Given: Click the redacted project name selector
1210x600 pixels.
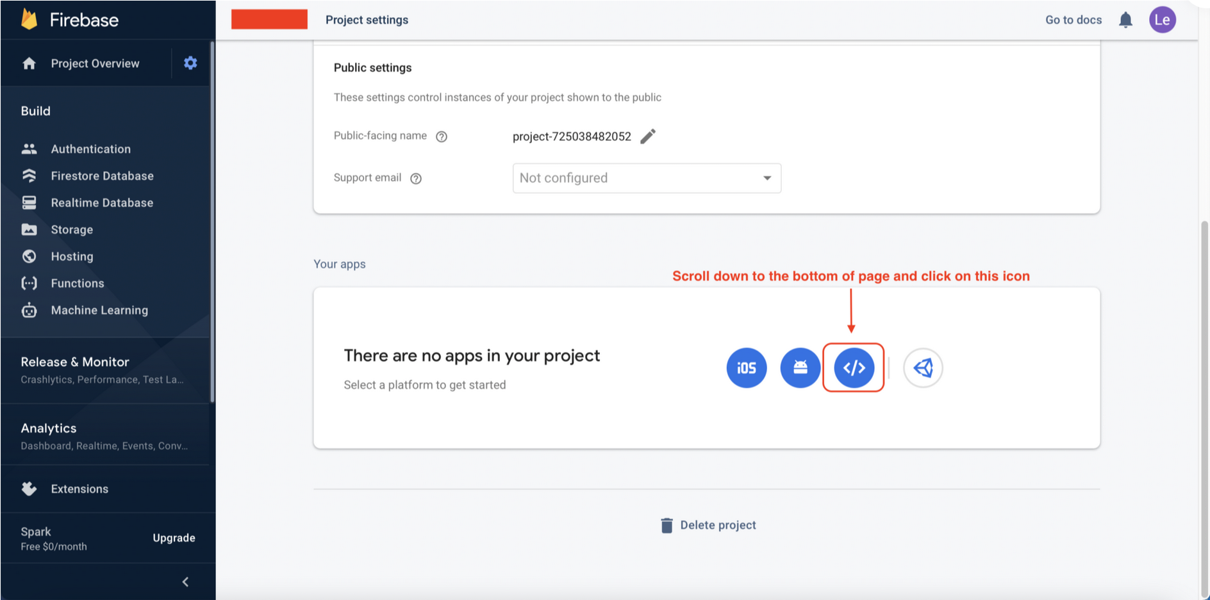Looking at the screenshot, I should 269,19.
